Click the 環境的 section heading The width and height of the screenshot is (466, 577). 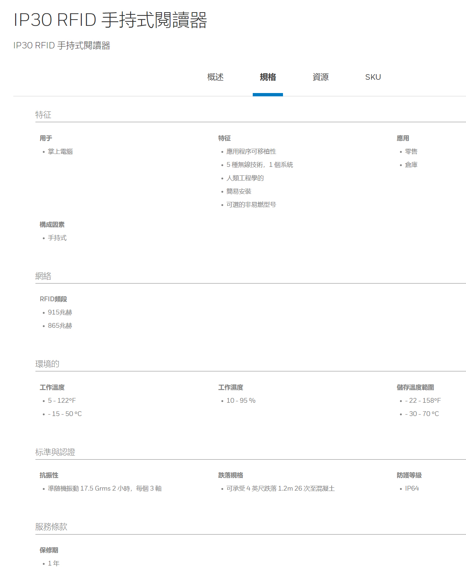(x=47, y=364)
